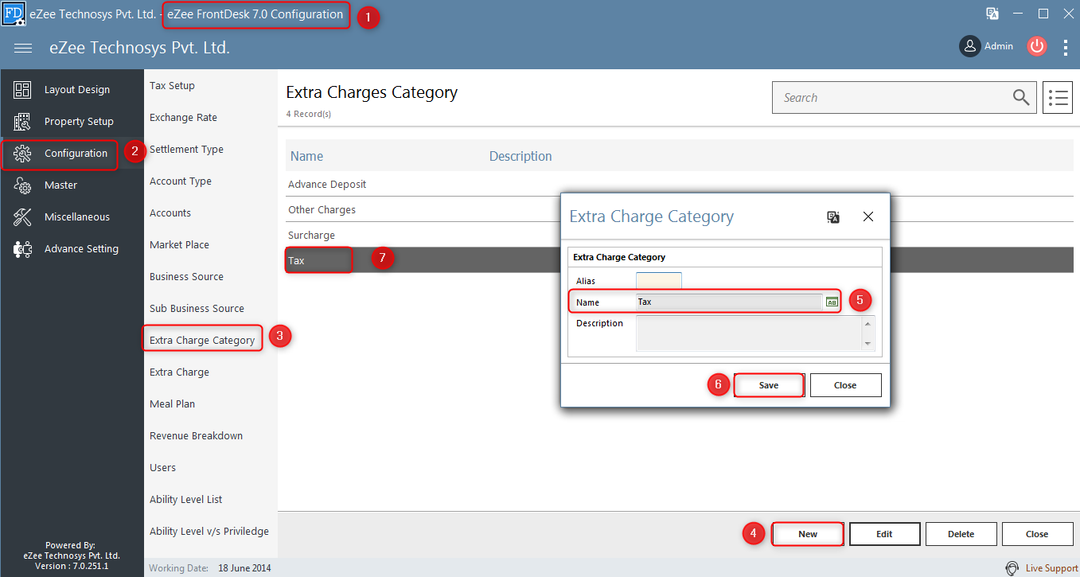This screenshot has height=577, width=1080.
Task: Click the bottom-right Close button
Action: click(x=1037, y=534)
